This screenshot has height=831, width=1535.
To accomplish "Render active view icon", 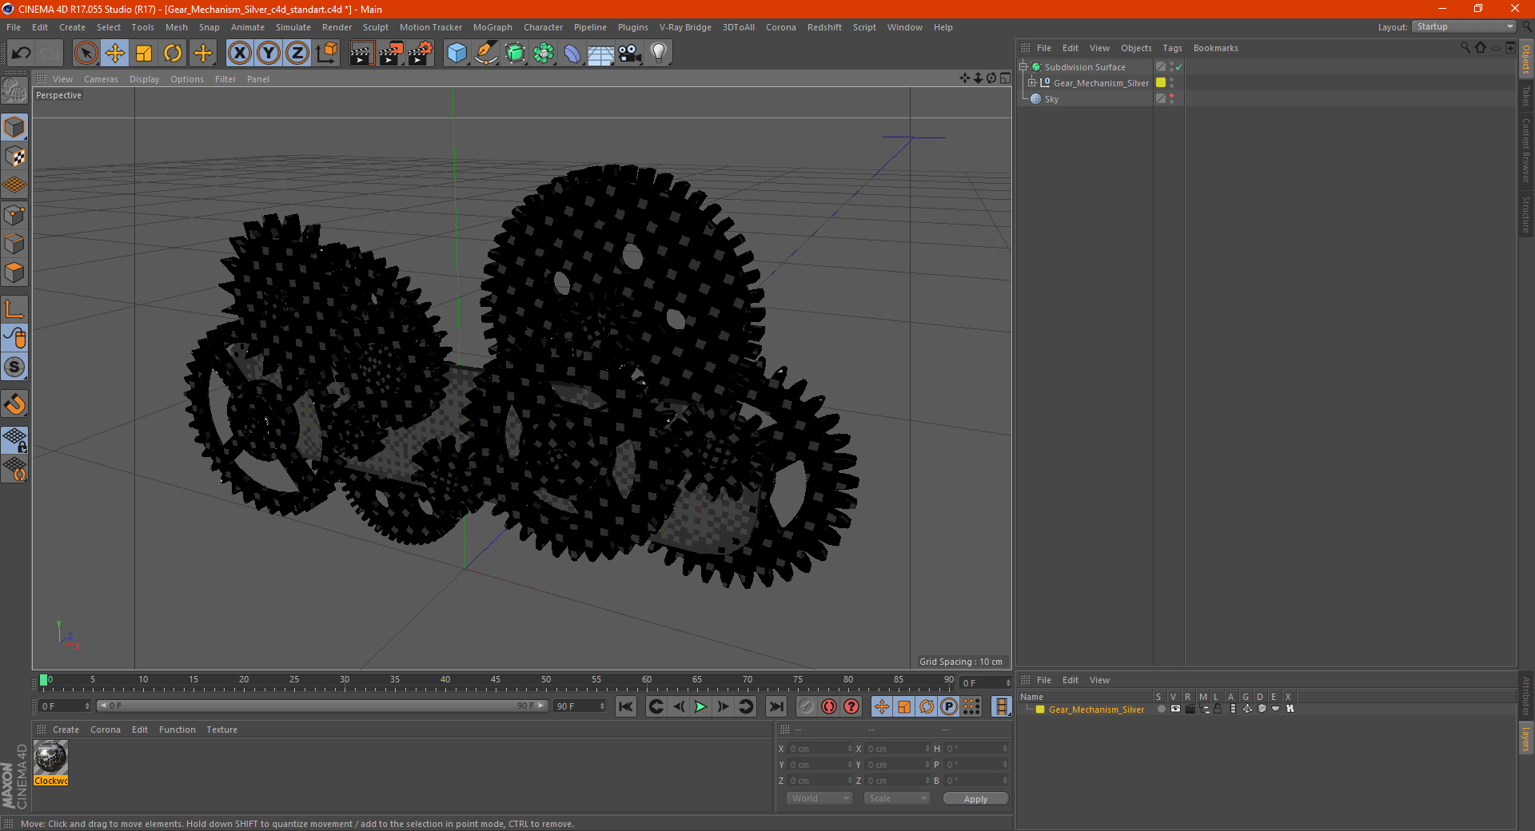I will [x=361, y=54].
